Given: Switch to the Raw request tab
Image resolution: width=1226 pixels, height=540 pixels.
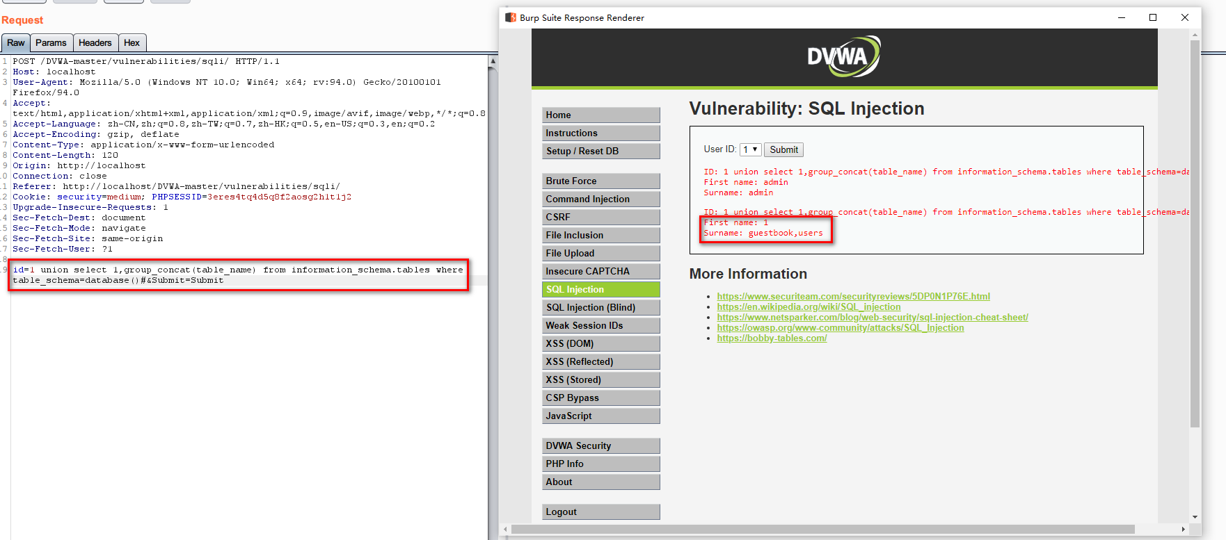Looking at the screenshot, I should [15, 43].
